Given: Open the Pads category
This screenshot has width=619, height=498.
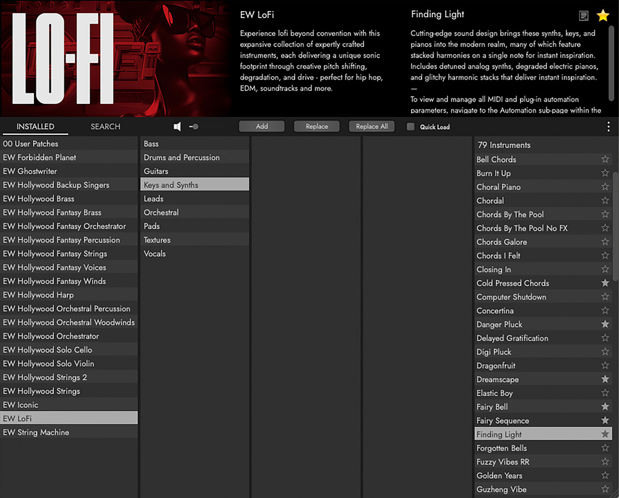Looking at the screenshot, I should (x=194, y=226).
